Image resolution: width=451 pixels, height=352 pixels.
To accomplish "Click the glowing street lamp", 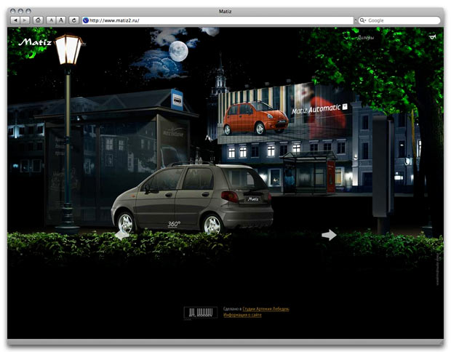I will point(68,49).
